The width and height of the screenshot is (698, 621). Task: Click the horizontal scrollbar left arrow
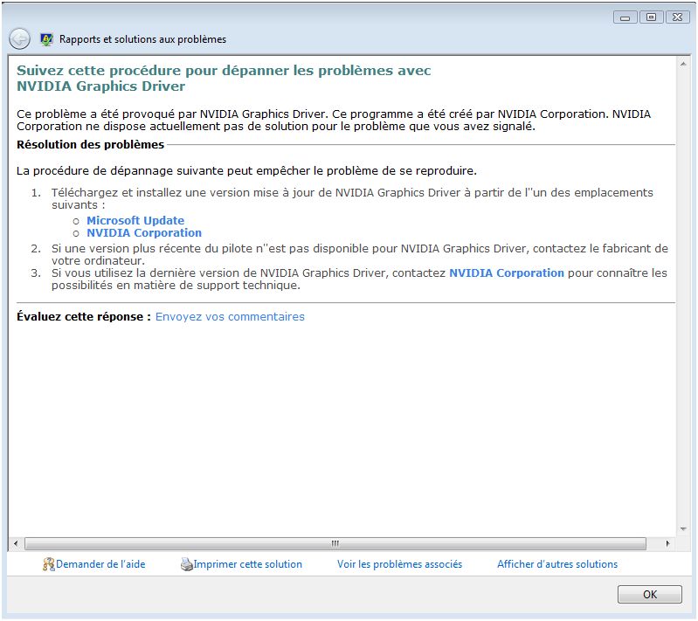[16, 543]
